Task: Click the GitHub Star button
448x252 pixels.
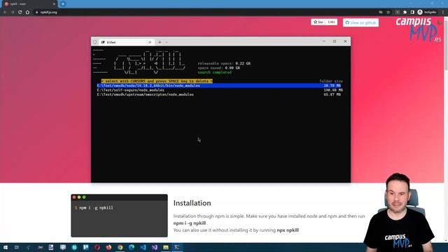Action: [318, 22]
